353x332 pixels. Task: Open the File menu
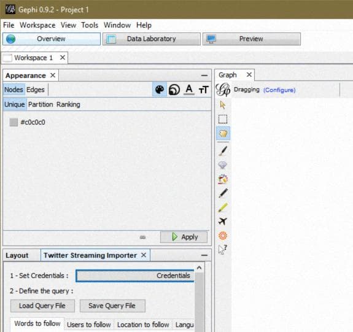pyautogui.click(x=9, y=25)
